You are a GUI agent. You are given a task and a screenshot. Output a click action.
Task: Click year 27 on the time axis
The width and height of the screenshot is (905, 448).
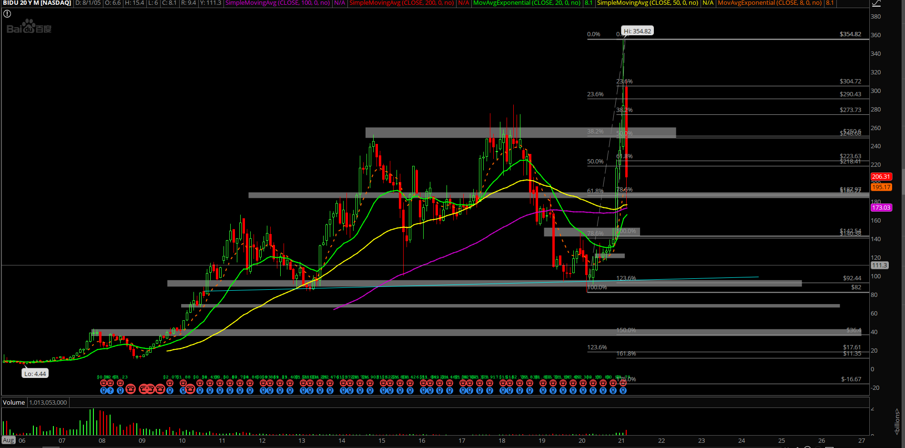862,441
